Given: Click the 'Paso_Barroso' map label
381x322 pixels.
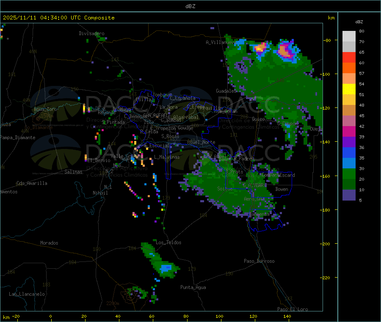Looking at the screenshot, I should [x=259, y=261].
